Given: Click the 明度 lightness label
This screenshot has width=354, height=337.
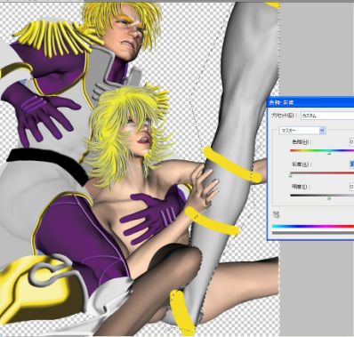Looking at the screenshot, I should click(300, 187).
